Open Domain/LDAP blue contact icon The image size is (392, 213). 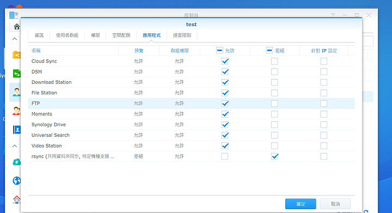[16, 130]
